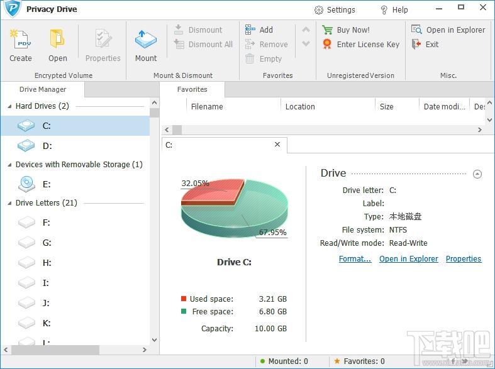
Task: Click Exit in Misc. group
Action: coord(425,44)
